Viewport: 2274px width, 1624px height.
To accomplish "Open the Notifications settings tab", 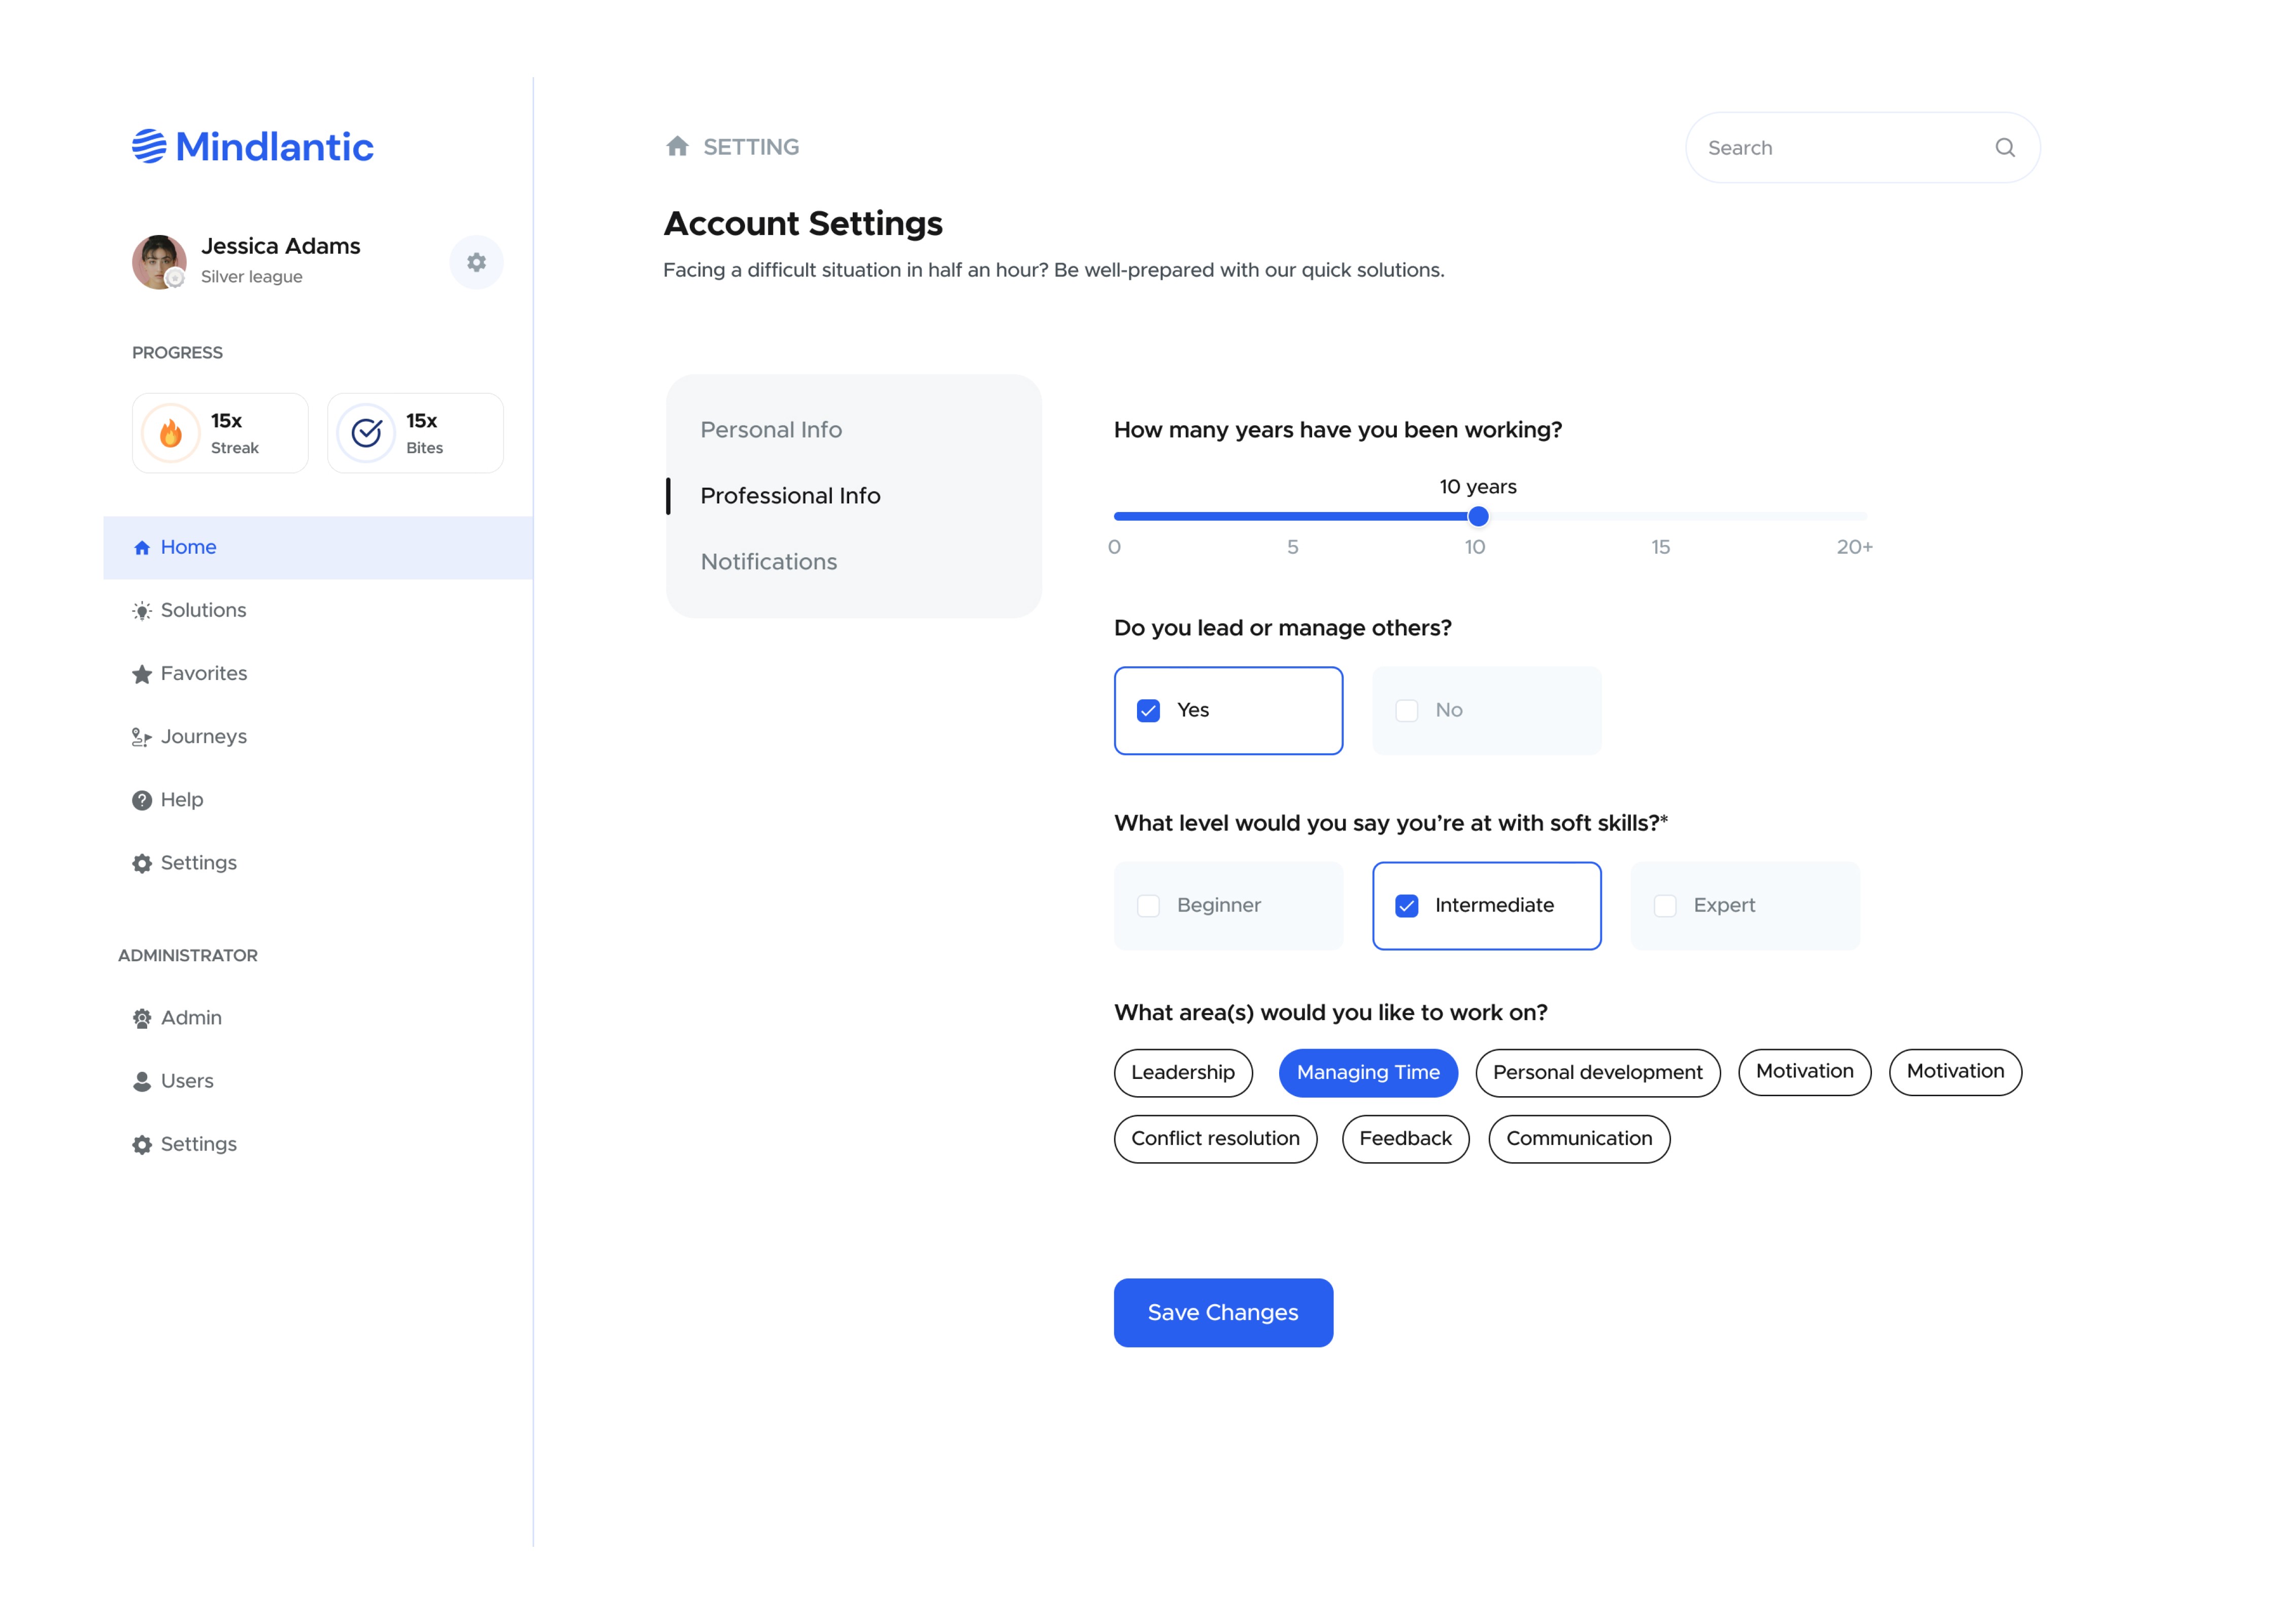I will [768, 562].
